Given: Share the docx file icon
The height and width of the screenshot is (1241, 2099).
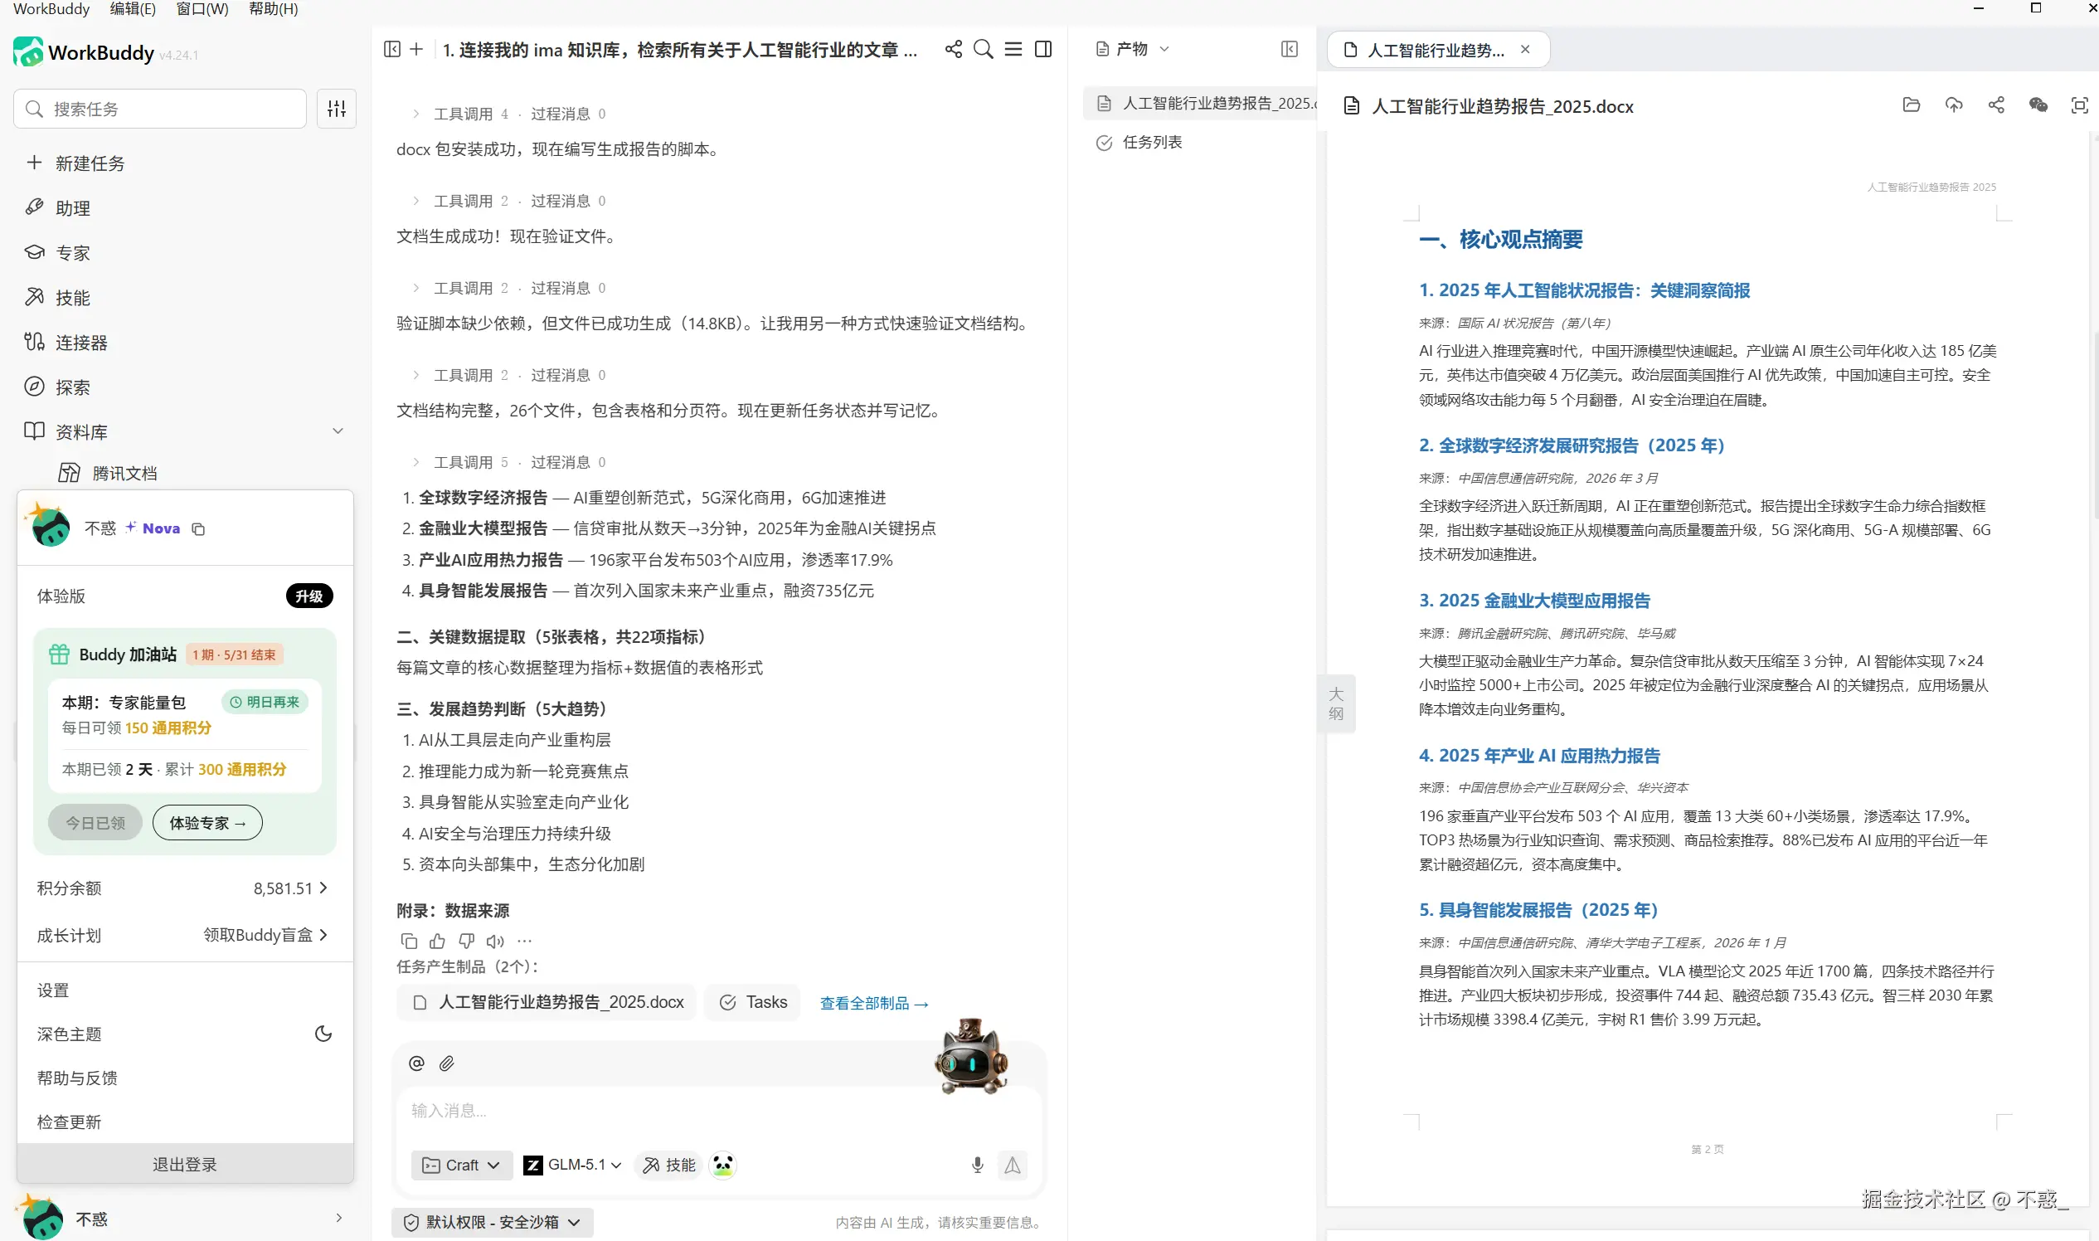Looking at the screenshot, I should tap(1996, 105).
